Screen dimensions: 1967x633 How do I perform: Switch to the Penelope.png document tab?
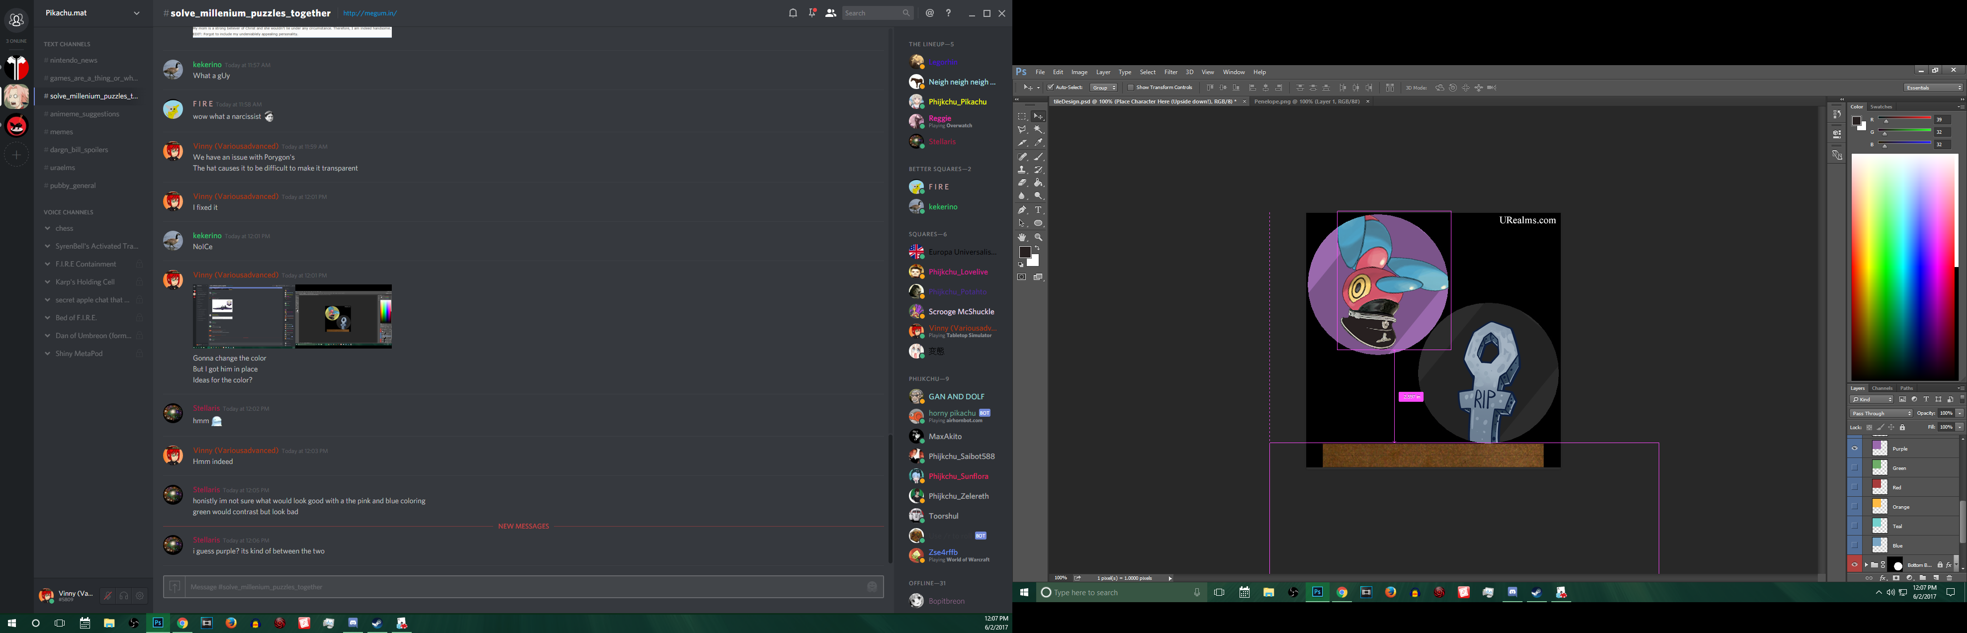click(1307, 101)
